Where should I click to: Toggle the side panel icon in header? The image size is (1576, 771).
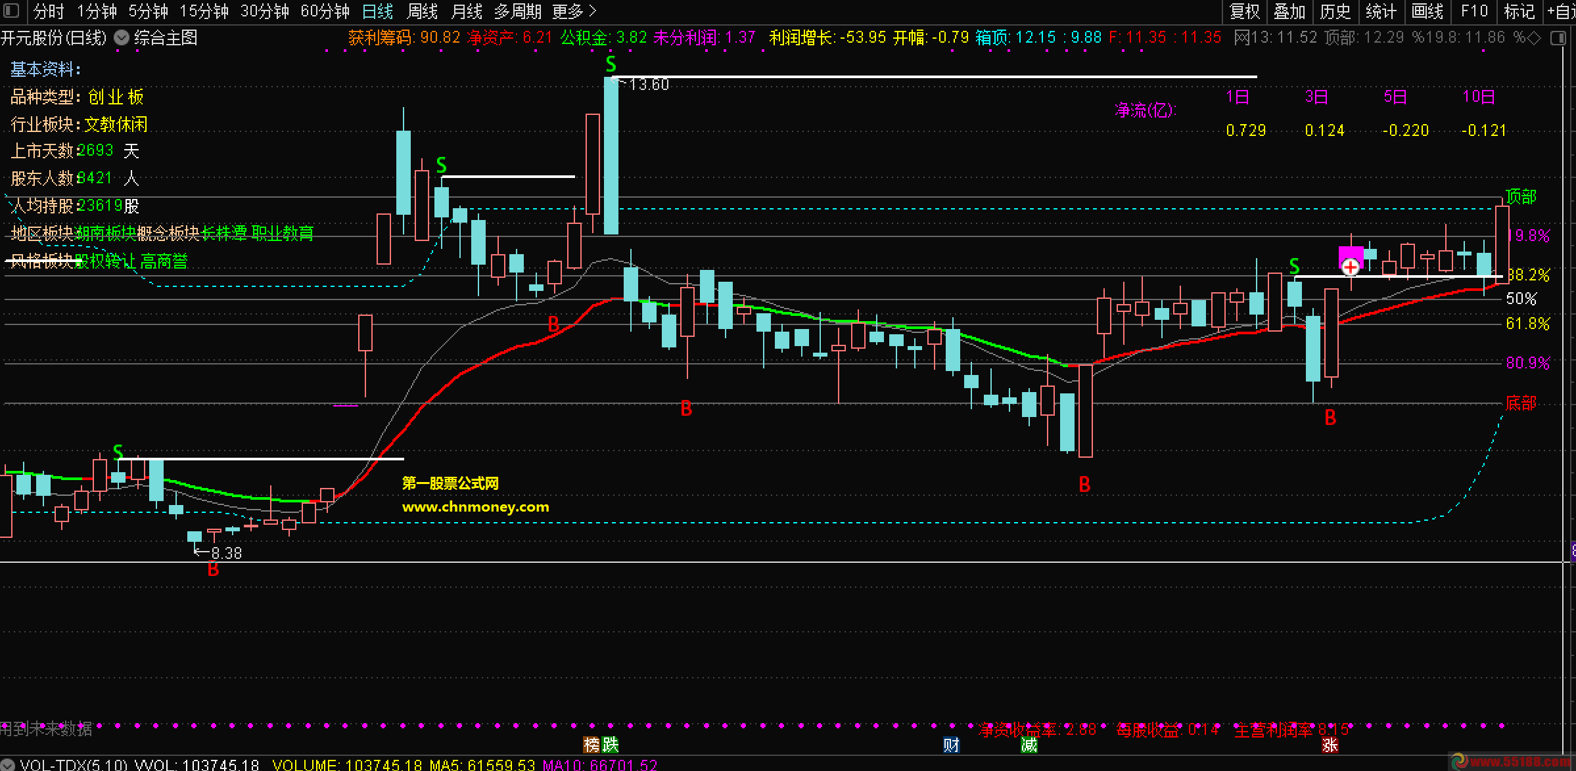pyautogui.click(x=1558, y=38)
